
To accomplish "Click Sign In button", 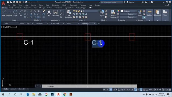I will click(130, 2).
